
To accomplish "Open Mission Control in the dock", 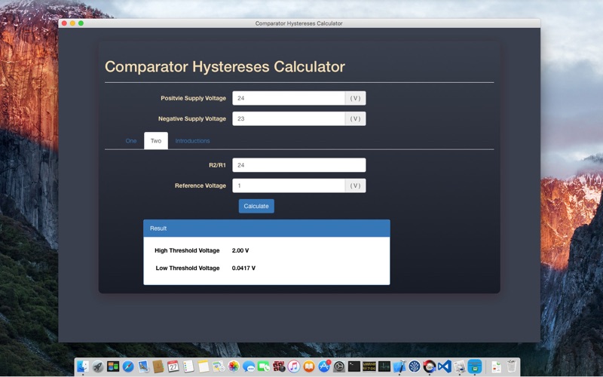I will 113,366.
